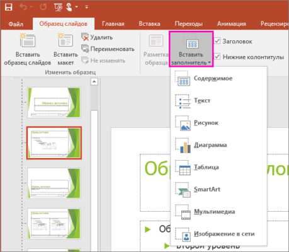Toggle the Нижние колонтитулы checkbox
Viewport: 289px width, 252px height.
coord(217,57)
